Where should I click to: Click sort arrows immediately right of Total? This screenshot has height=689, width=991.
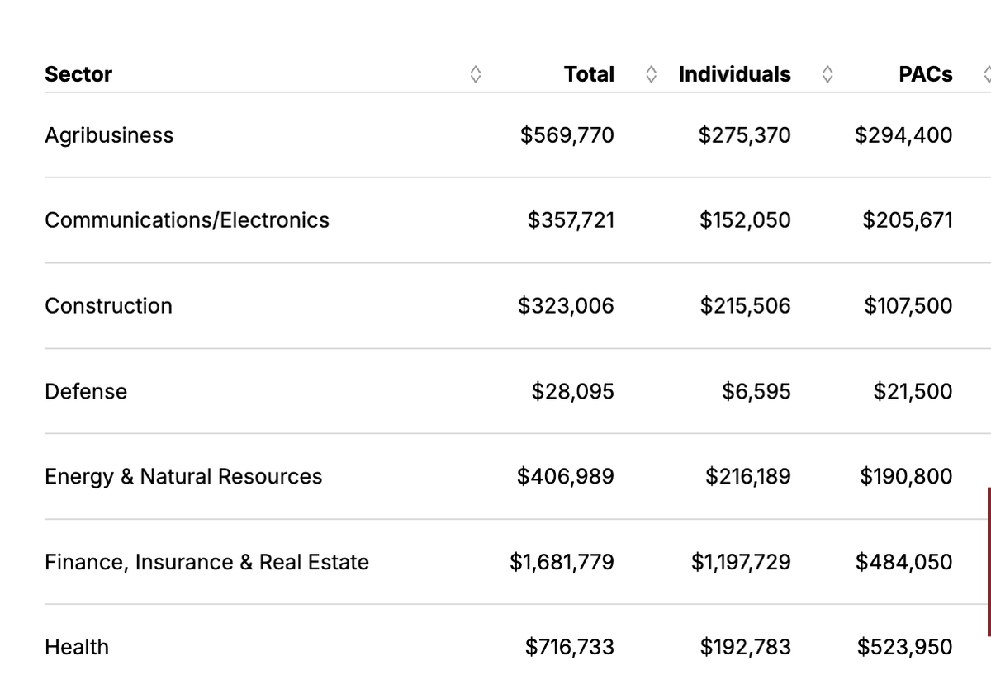pyautogui.click(x=652, y=75)
